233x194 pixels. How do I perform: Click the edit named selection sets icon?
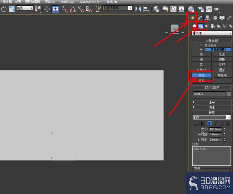pos(98,9)
